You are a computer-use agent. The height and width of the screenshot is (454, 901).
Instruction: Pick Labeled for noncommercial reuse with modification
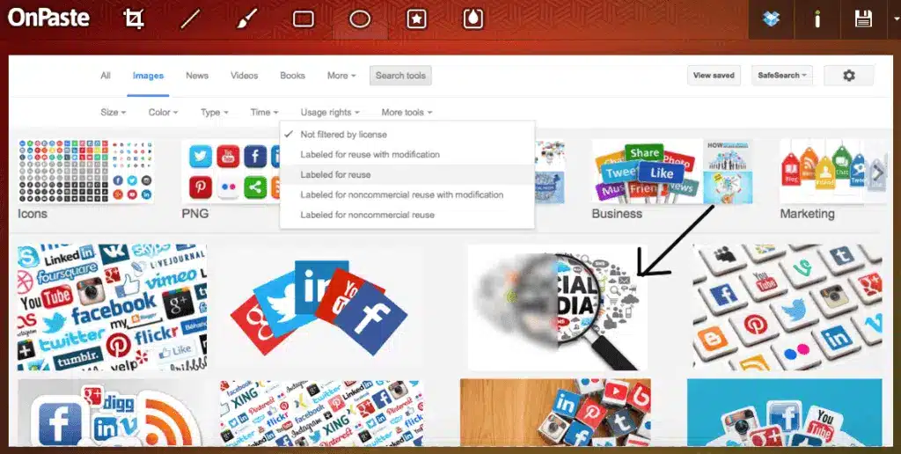click(x=407, y=194)
